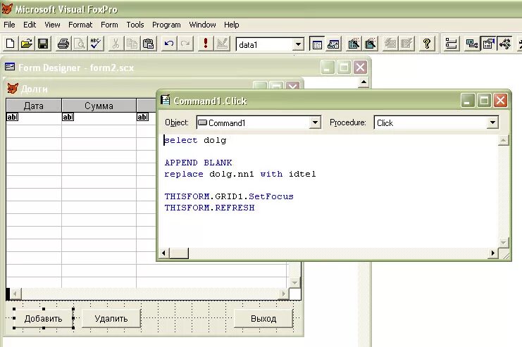Open the Command Window toolbar icon
This screenshot has width=522, height=347.
coord(317,44)
